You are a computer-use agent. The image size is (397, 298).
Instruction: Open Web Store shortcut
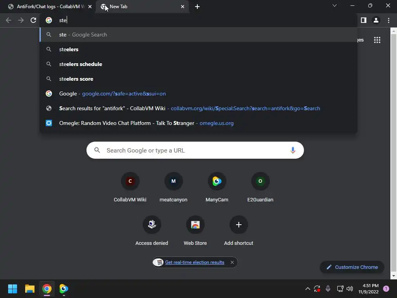[195, 231]
